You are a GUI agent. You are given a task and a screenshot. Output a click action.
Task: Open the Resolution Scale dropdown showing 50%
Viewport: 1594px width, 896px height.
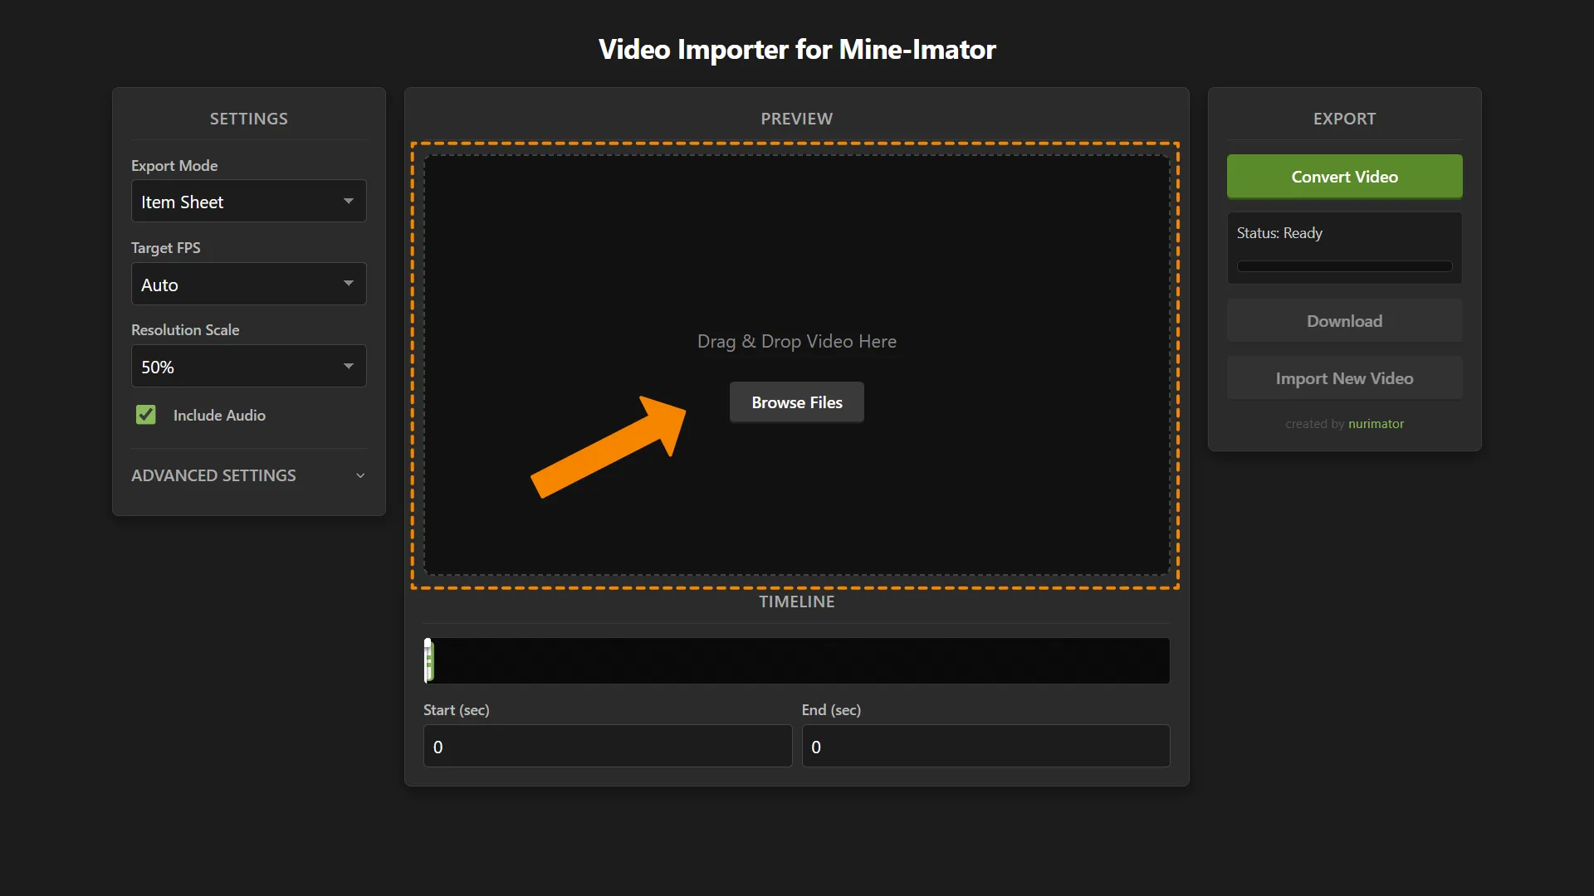tap(248, 367)
